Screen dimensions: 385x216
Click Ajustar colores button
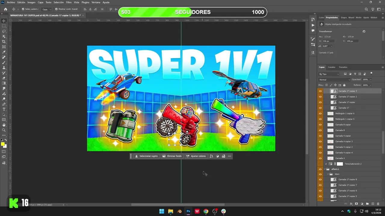(x=196, y=156)
